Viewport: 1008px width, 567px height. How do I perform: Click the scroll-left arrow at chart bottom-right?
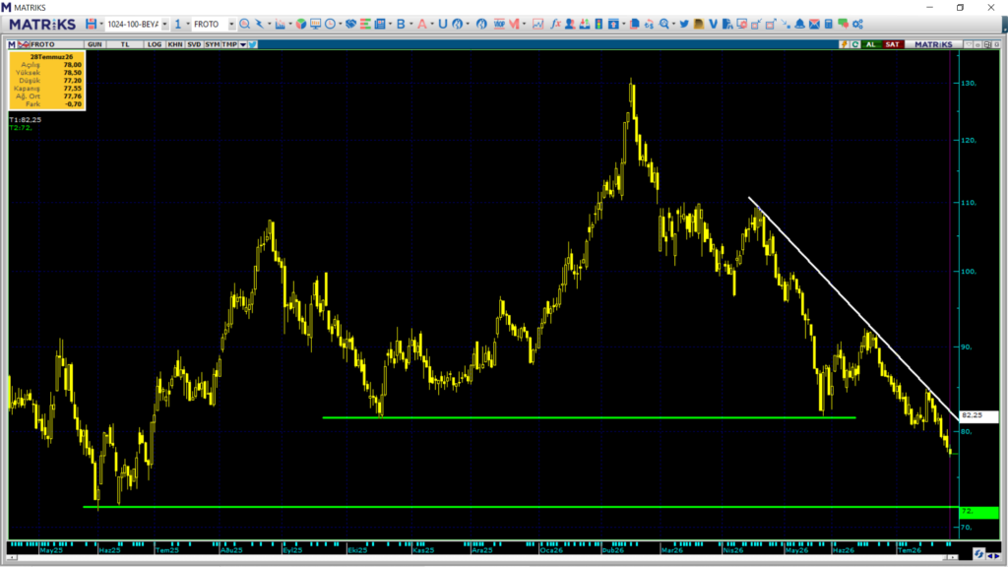coord(990,556)
